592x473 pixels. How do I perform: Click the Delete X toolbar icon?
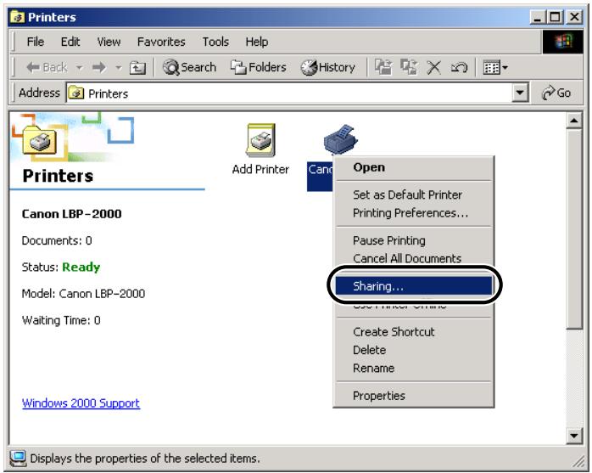[x=433, y=68]
